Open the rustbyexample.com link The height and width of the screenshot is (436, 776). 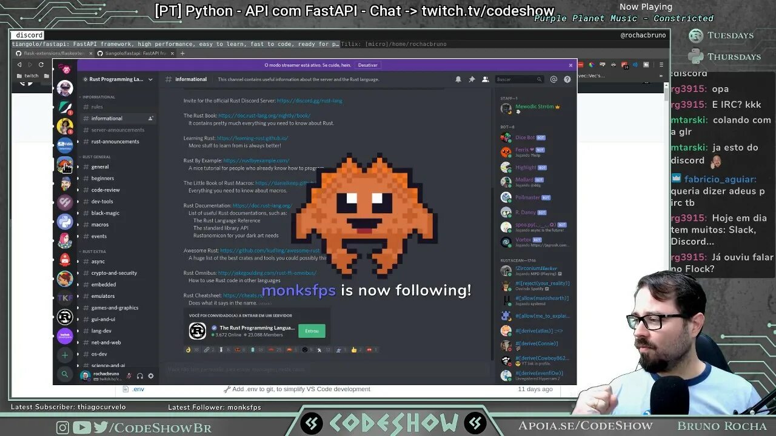(256, 160)
